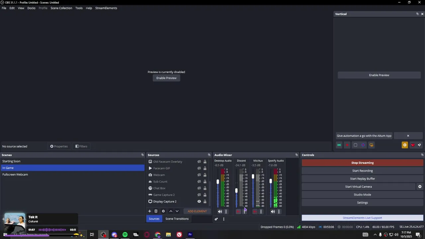Show the Chat Box source

(199, 188)
